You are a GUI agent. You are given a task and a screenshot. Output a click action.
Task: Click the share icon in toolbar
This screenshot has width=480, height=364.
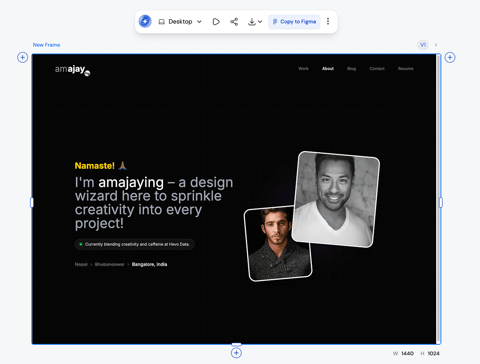(234, 22)
